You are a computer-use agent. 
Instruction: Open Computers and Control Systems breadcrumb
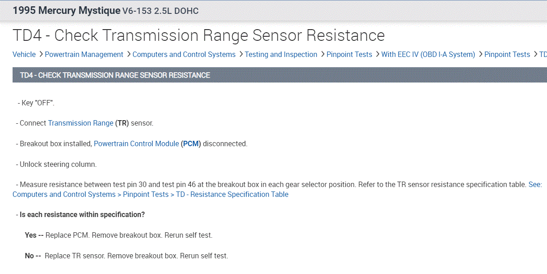coord(184,54)
